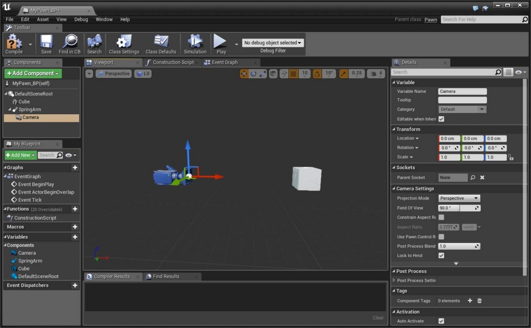Viewport: 531px width, 328px height.
Task: Open the Debug menu
Action: click(81, 19)
